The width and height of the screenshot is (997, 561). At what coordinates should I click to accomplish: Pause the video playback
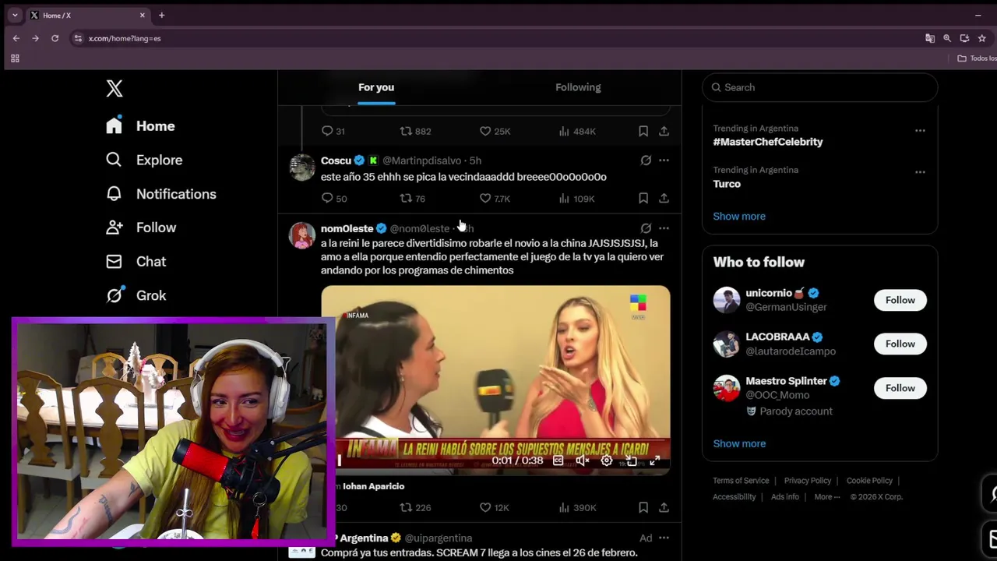click(339, 460)
